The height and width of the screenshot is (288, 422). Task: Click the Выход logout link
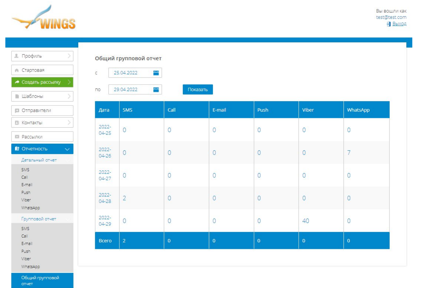(x=399, y=24)
